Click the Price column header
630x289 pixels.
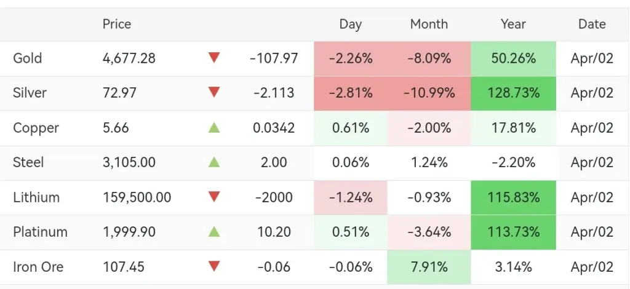(x=117, y=25)
